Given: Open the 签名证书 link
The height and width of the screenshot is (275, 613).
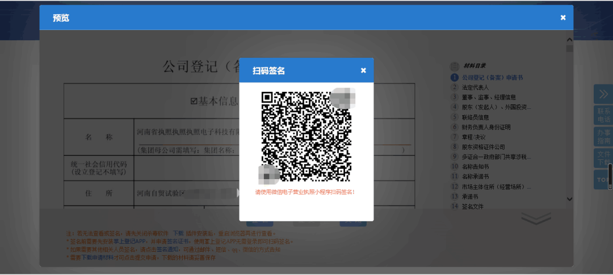Looking at the screenshot, I should [x=178, y=242].
